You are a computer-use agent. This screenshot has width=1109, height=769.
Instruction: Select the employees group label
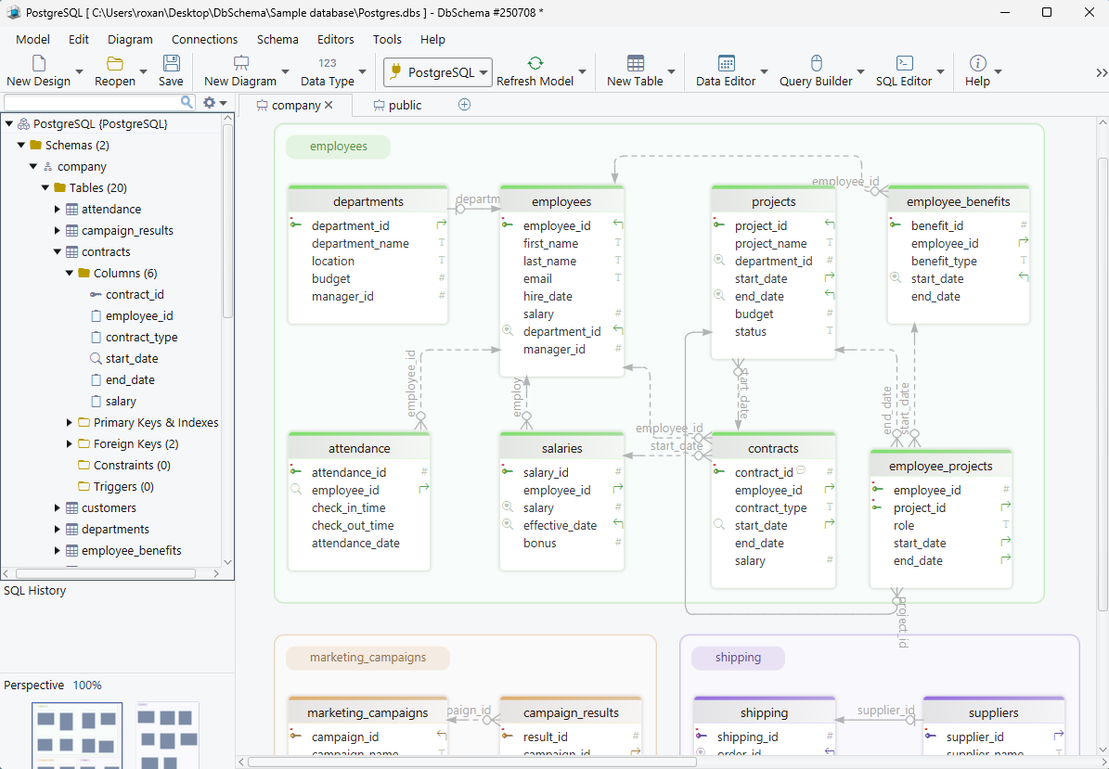coord(338,147)
